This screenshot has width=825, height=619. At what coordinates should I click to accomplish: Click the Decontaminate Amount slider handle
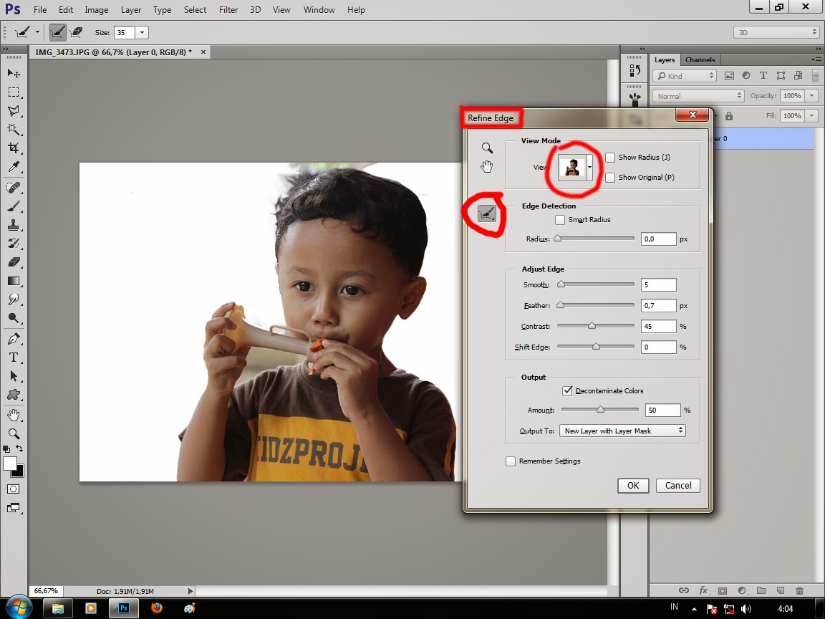tap(600, 410)
